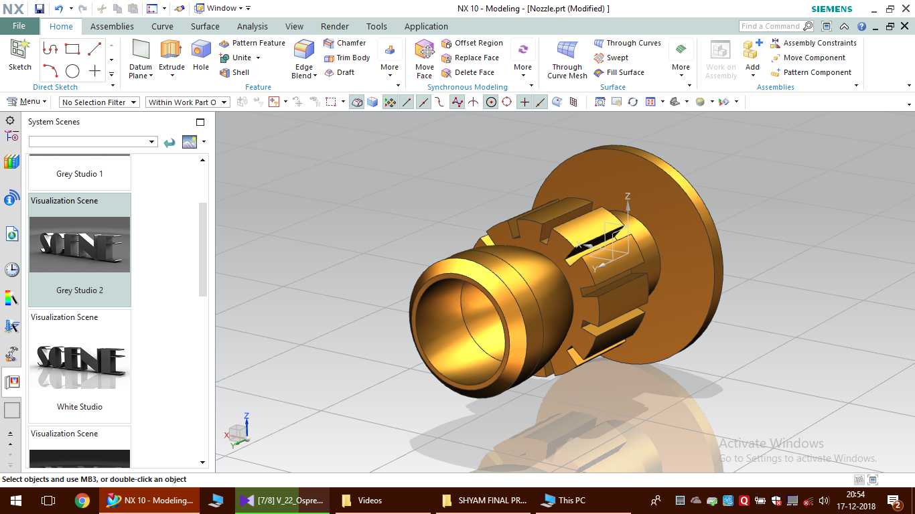Open the File tab
The image size is (915, 514).
coord(19,26)
